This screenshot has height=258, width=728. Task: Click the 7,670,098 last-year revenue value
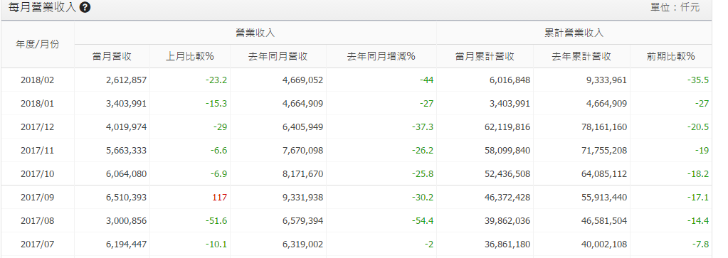pyautogui.click(x=302, y=151)
